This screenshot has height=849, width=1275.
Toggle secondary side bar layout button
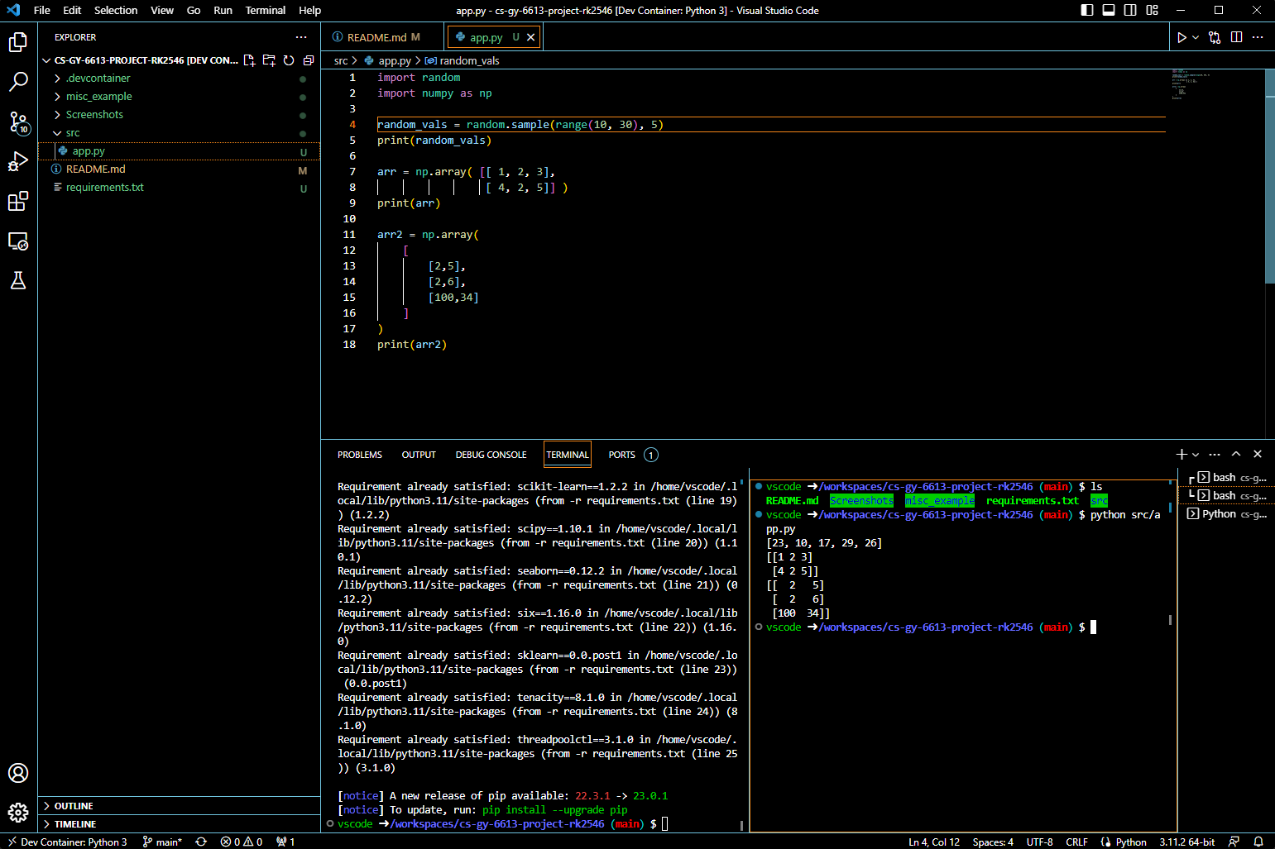click(1130, 10)
